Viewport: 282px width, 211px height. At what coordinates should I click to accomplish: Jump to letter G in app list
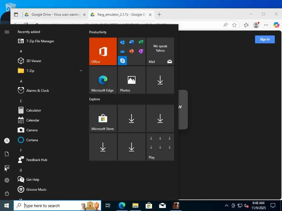[21, 170]
